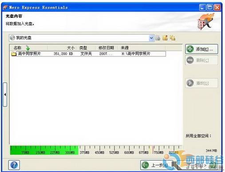The image size is (225, 172).
Task: Select the 高中同学照片 folder row
Action: (88, 54)
